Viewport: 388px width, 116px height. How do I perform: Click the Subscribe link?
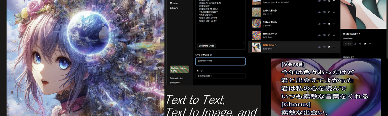[175, 83]
